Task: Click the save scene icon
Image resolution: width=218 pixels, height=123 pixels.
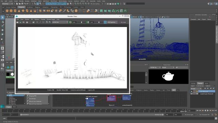Action: click(x=22, y=4)
